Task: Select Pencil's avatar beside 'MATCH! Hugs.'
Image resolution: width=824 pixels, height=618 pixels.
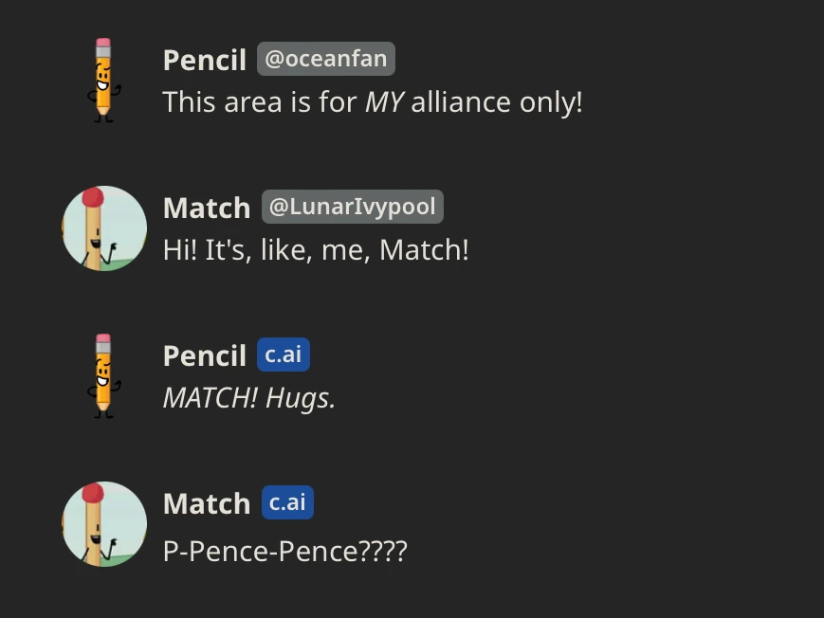Action: tap(104, 375)
